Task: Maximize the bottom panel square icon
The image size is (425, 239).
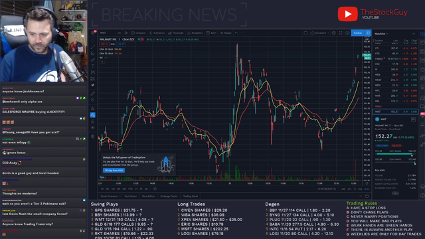Action: pos(367,197)
